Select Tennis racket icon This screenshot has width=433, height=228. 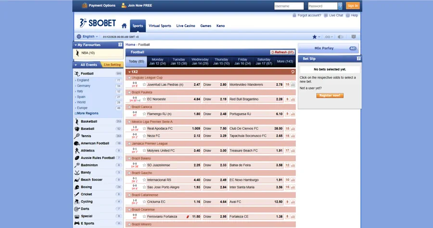tap(77, 136)
